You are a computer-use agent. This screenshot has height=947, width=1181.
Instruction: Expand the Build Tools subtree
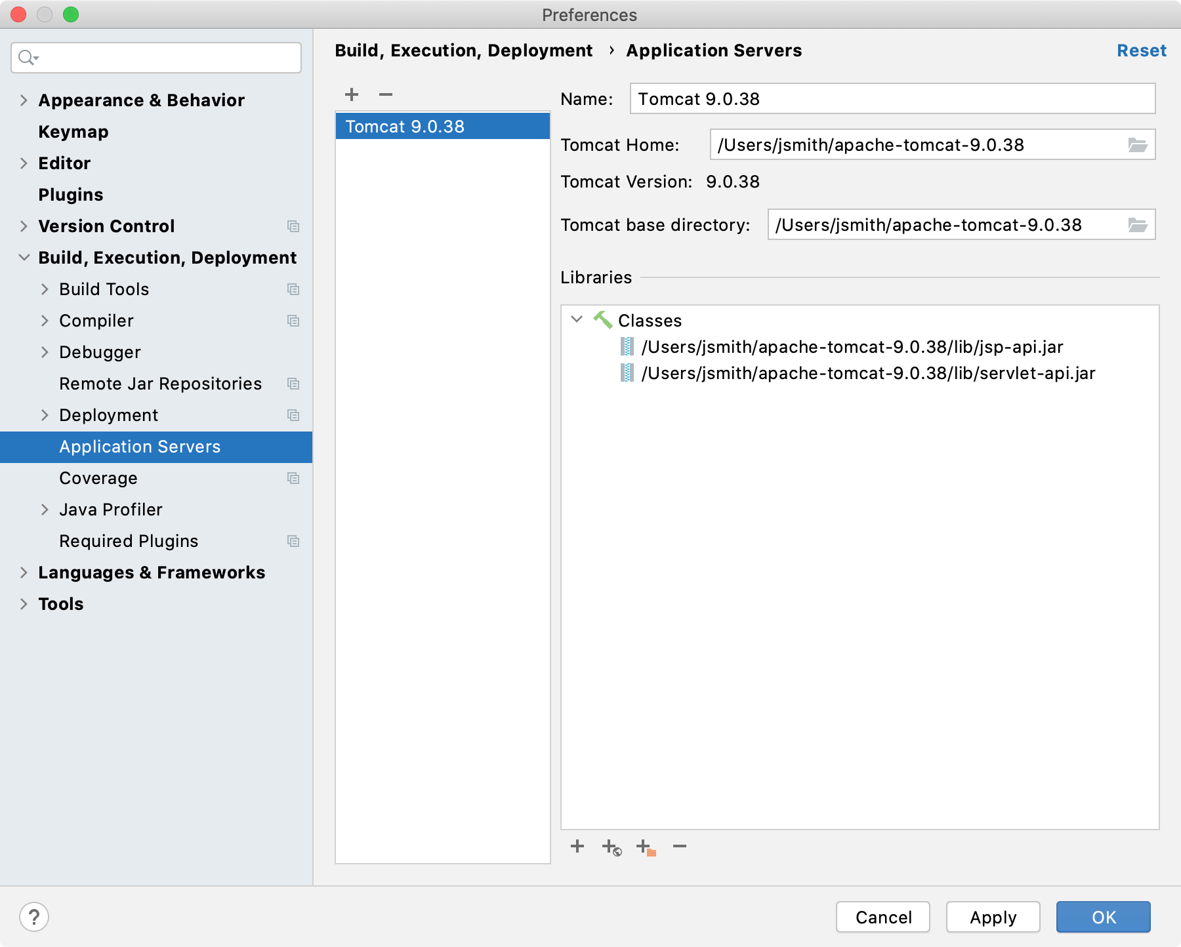(x=45, y=289)
